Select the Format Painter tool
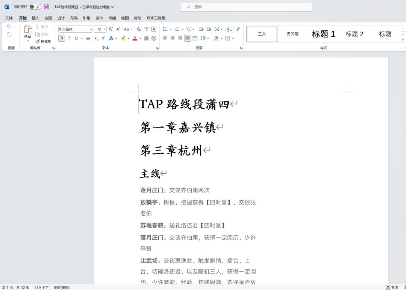Image resolution: width=406 pixels, height=290 pixels. point(44,41)
